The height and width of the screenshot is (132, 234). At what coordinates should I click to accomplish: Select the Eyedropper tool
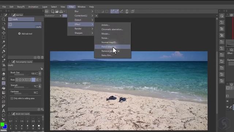click(3, 47)
